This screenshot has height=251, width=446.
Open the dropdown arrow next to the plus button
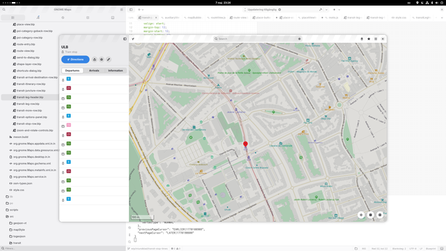point(142,10)
